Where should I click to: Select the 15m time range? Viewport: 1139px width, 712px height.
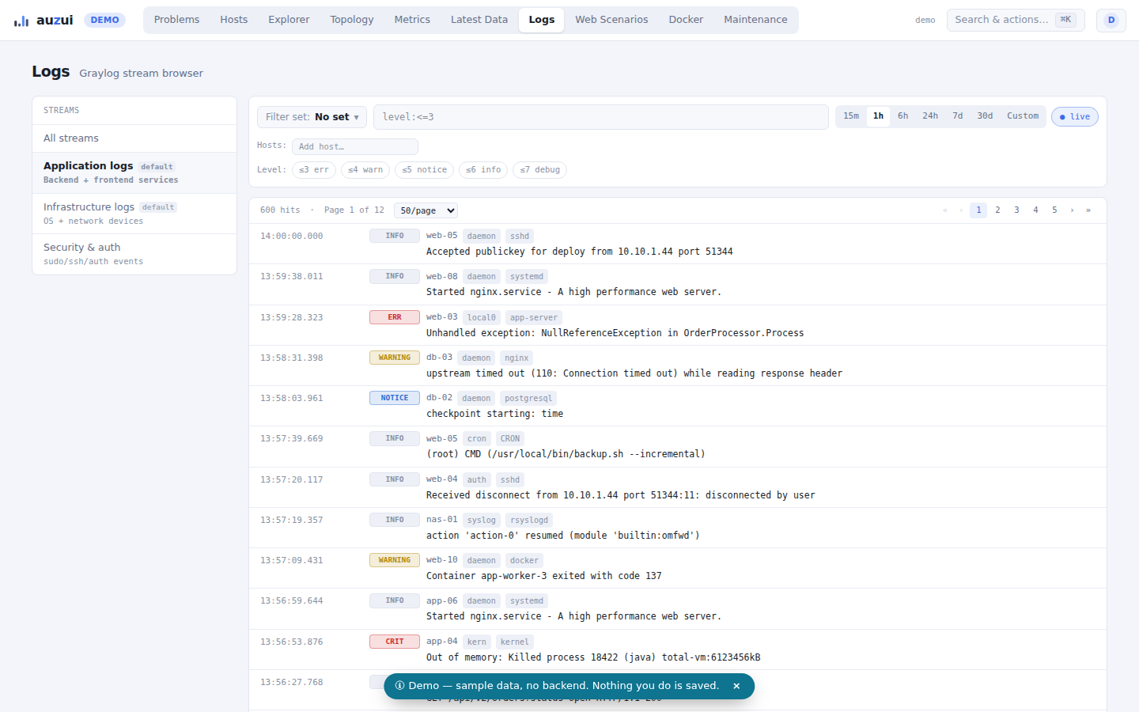pyautogui.click(x=851, y=116)
